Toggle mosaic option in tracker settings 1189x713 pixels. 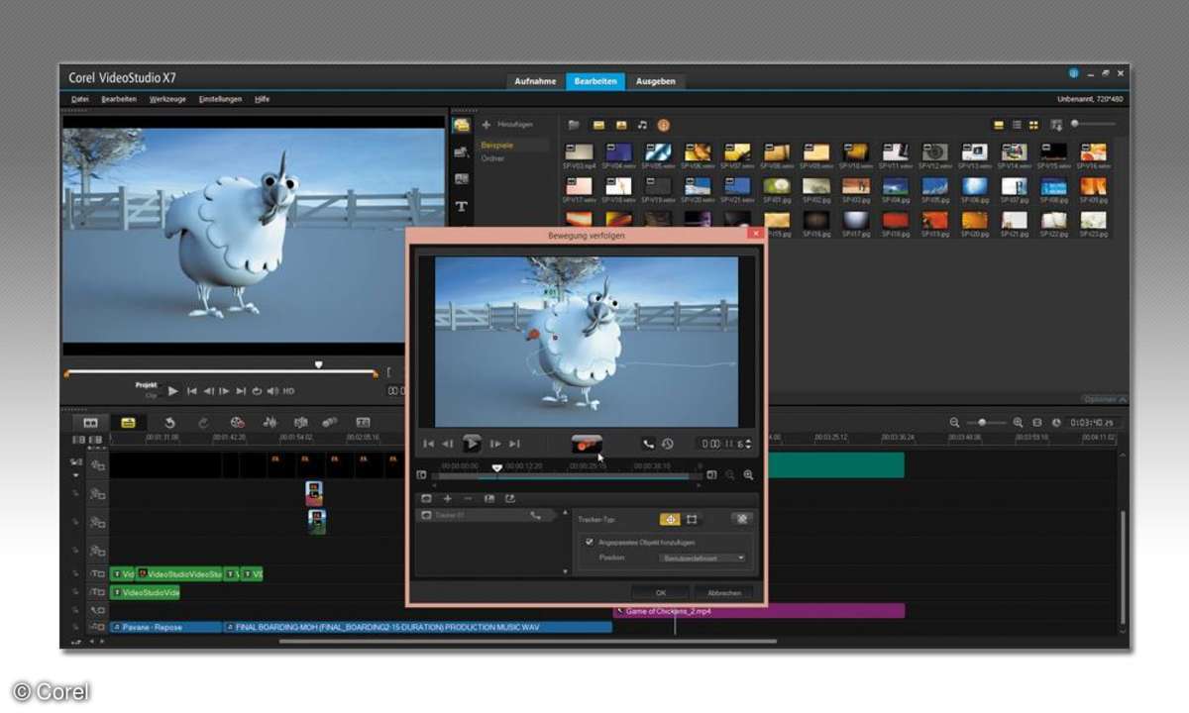[x=741, y=519]
